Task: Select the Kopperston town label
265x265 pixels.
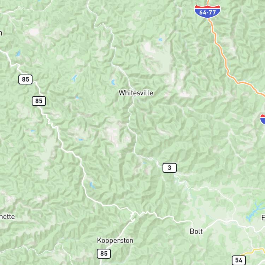Action: [x=115, y=241]
